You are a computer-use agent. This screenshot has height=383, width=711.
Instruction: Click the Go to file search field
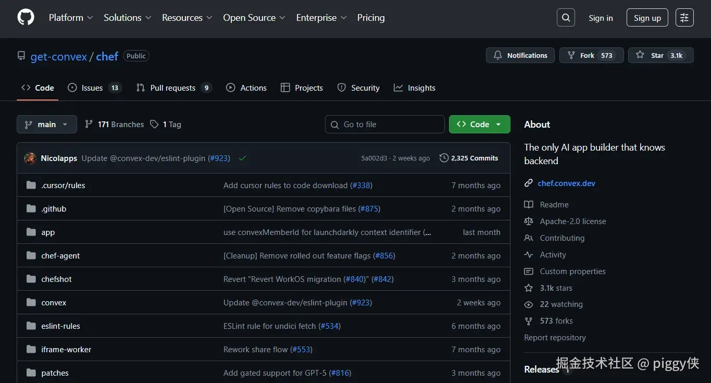click(x=385, y=124)
